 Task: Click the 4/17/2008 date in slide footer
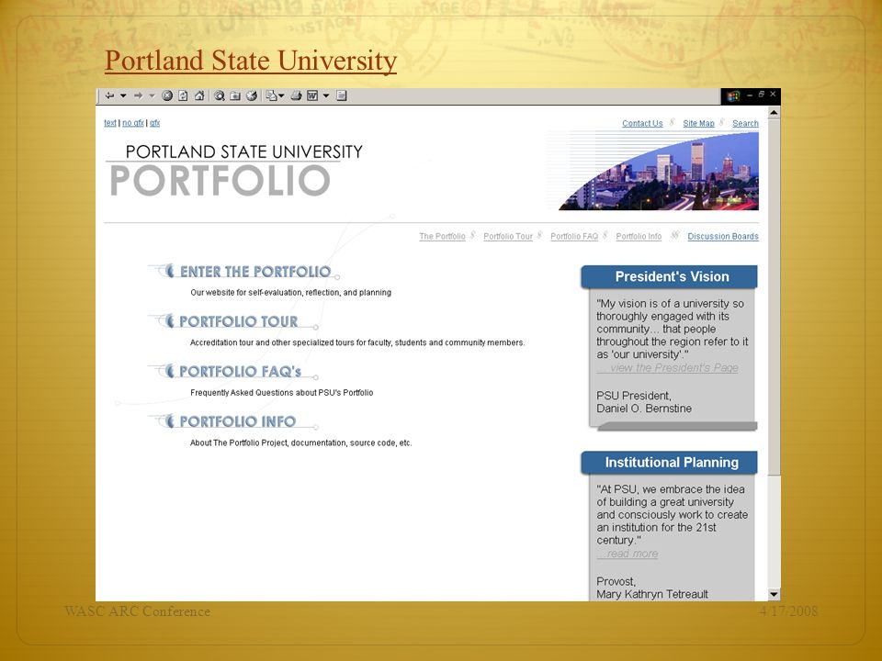click(x=788, y=611)
